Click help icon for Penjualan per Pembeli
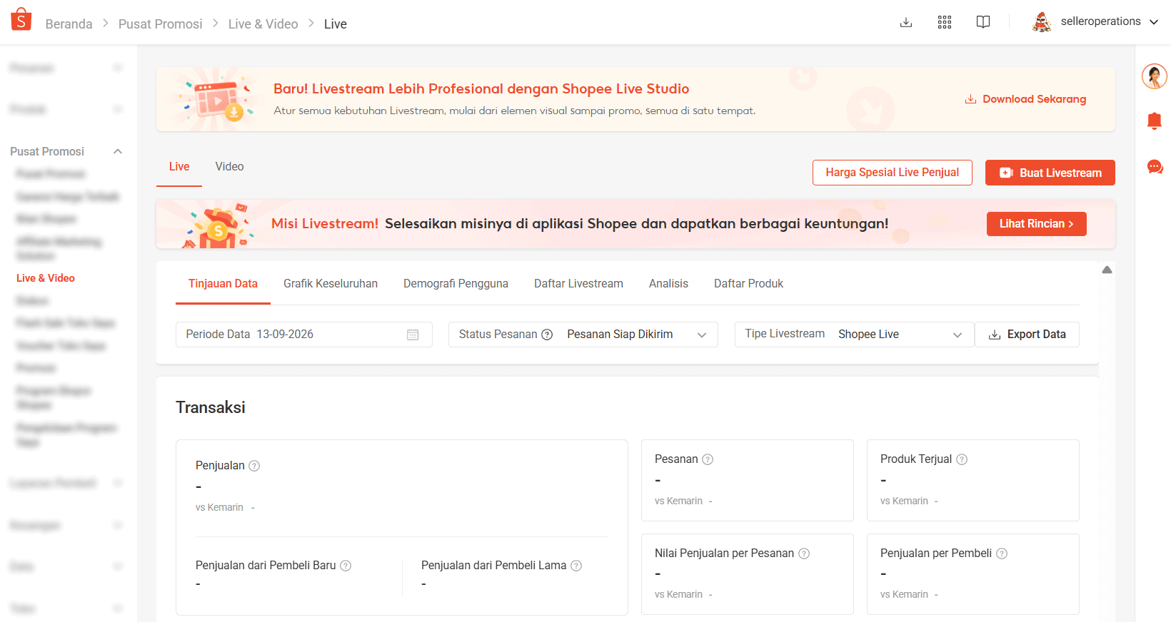1171x622 pixels. (1002, 554)
